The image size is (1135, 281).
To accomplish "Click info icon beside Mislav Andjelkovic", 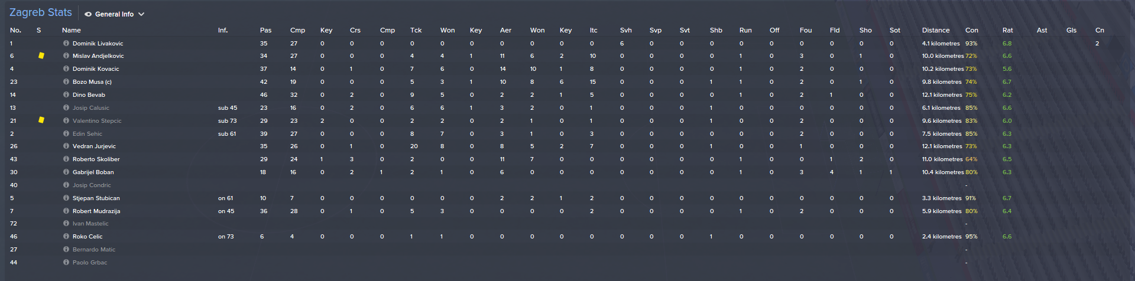I will [66, 56].
